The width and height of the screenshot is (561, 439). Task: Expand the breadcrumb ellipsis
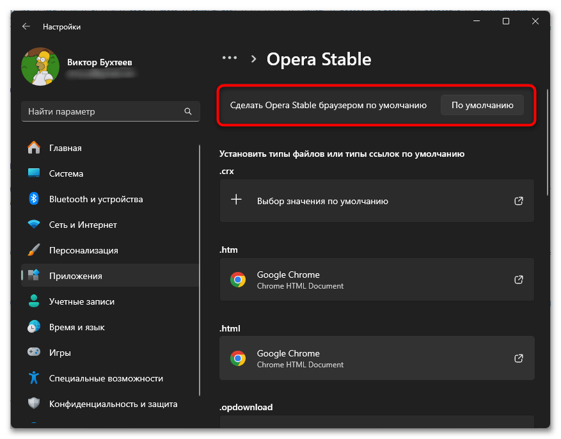[x=230, y=58]
